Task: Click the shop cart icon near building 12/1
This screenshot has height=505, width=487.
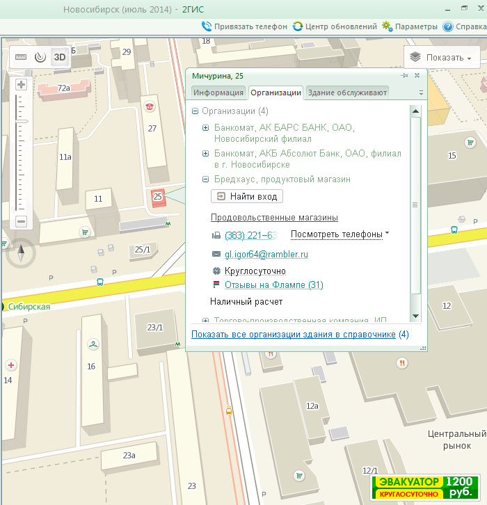Action: (x=299, y=475)
